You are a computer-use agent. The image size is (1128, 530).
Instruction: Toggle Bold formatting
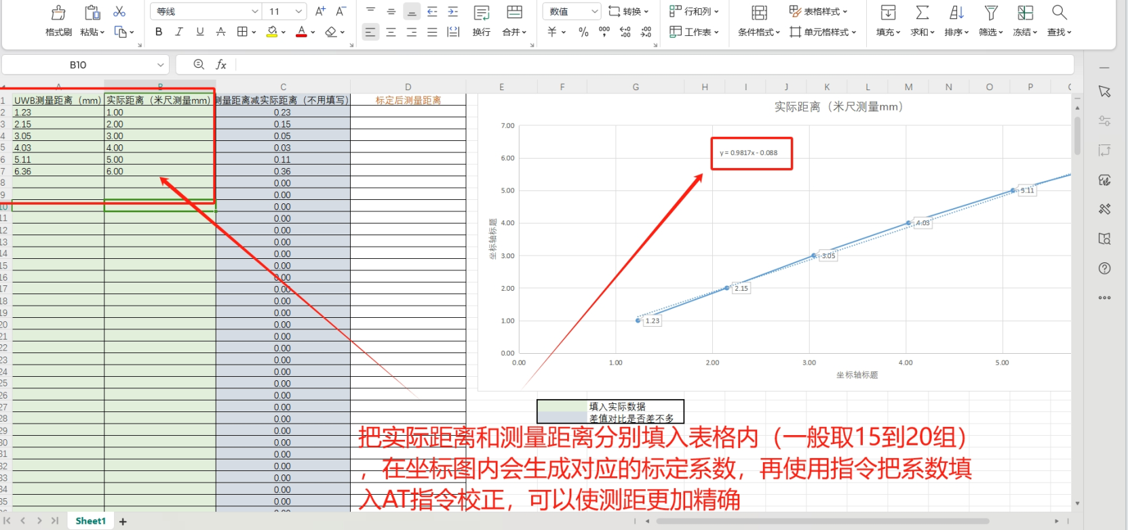(x=159, y=32)
